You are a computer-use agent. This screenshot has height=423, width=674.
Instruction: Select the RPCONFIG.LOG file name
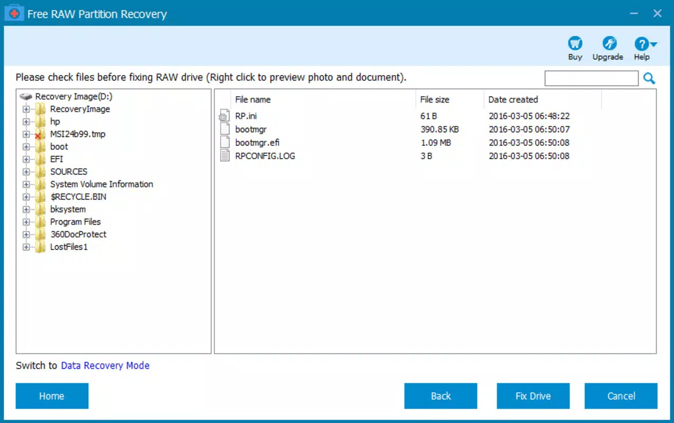[x=265, y=156]
